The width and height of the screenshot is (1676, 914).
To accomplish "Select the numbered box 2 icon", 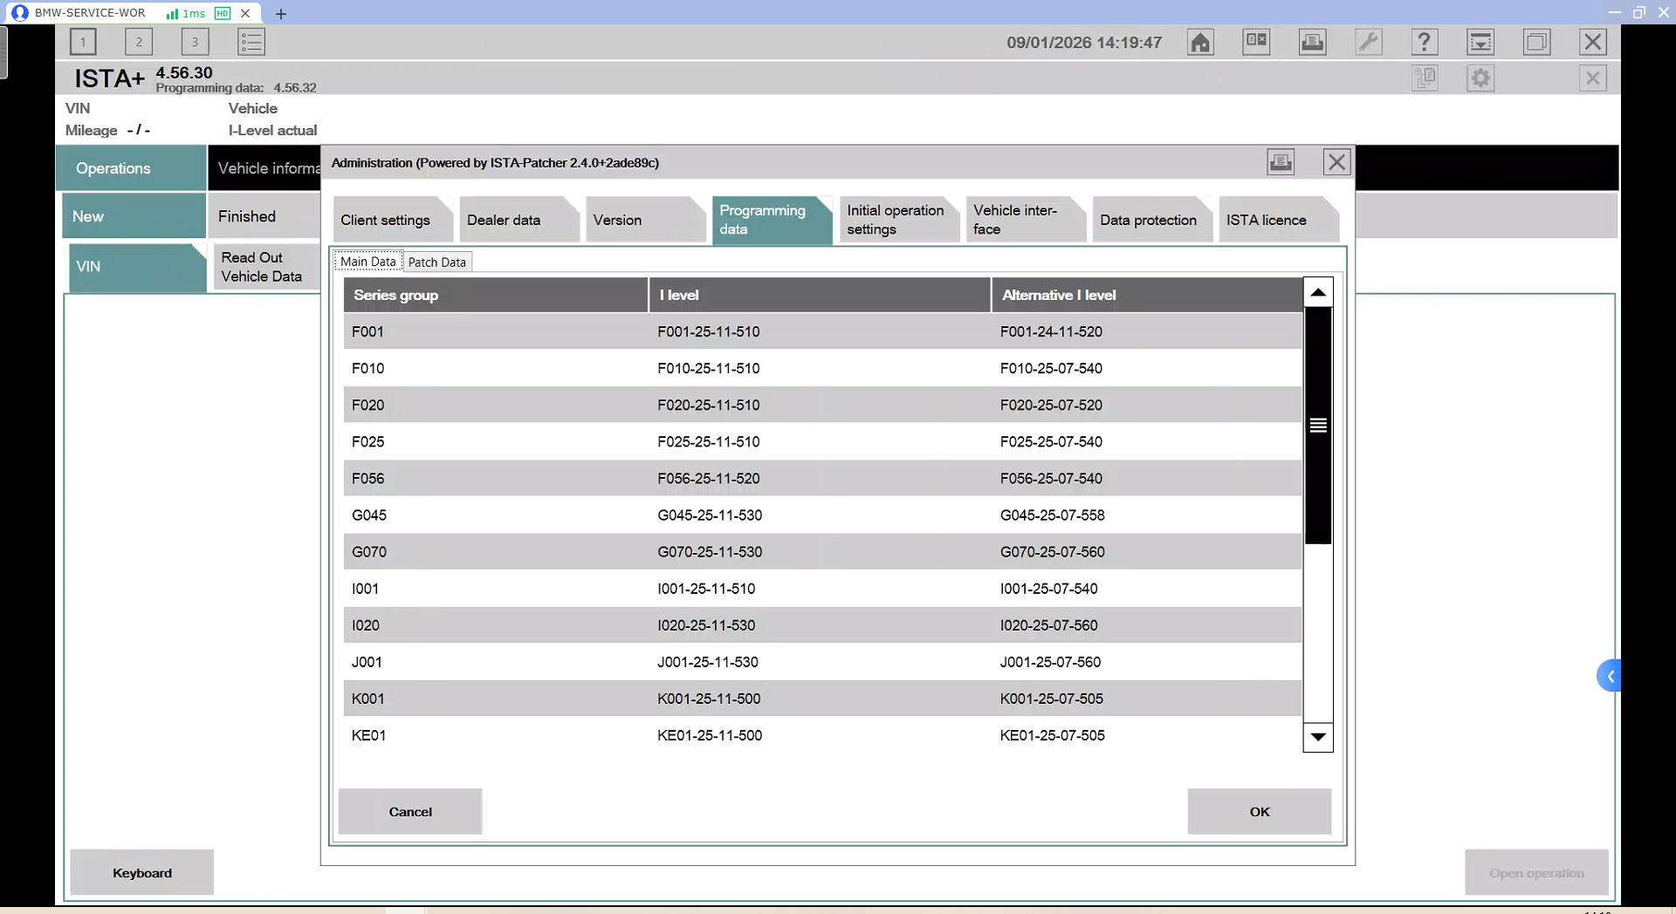I will coord(139,42).
